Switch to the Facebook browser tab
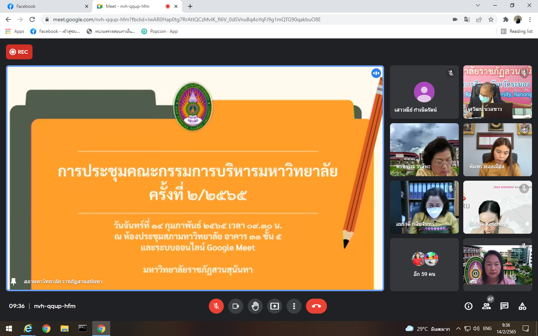 [47, 6]
